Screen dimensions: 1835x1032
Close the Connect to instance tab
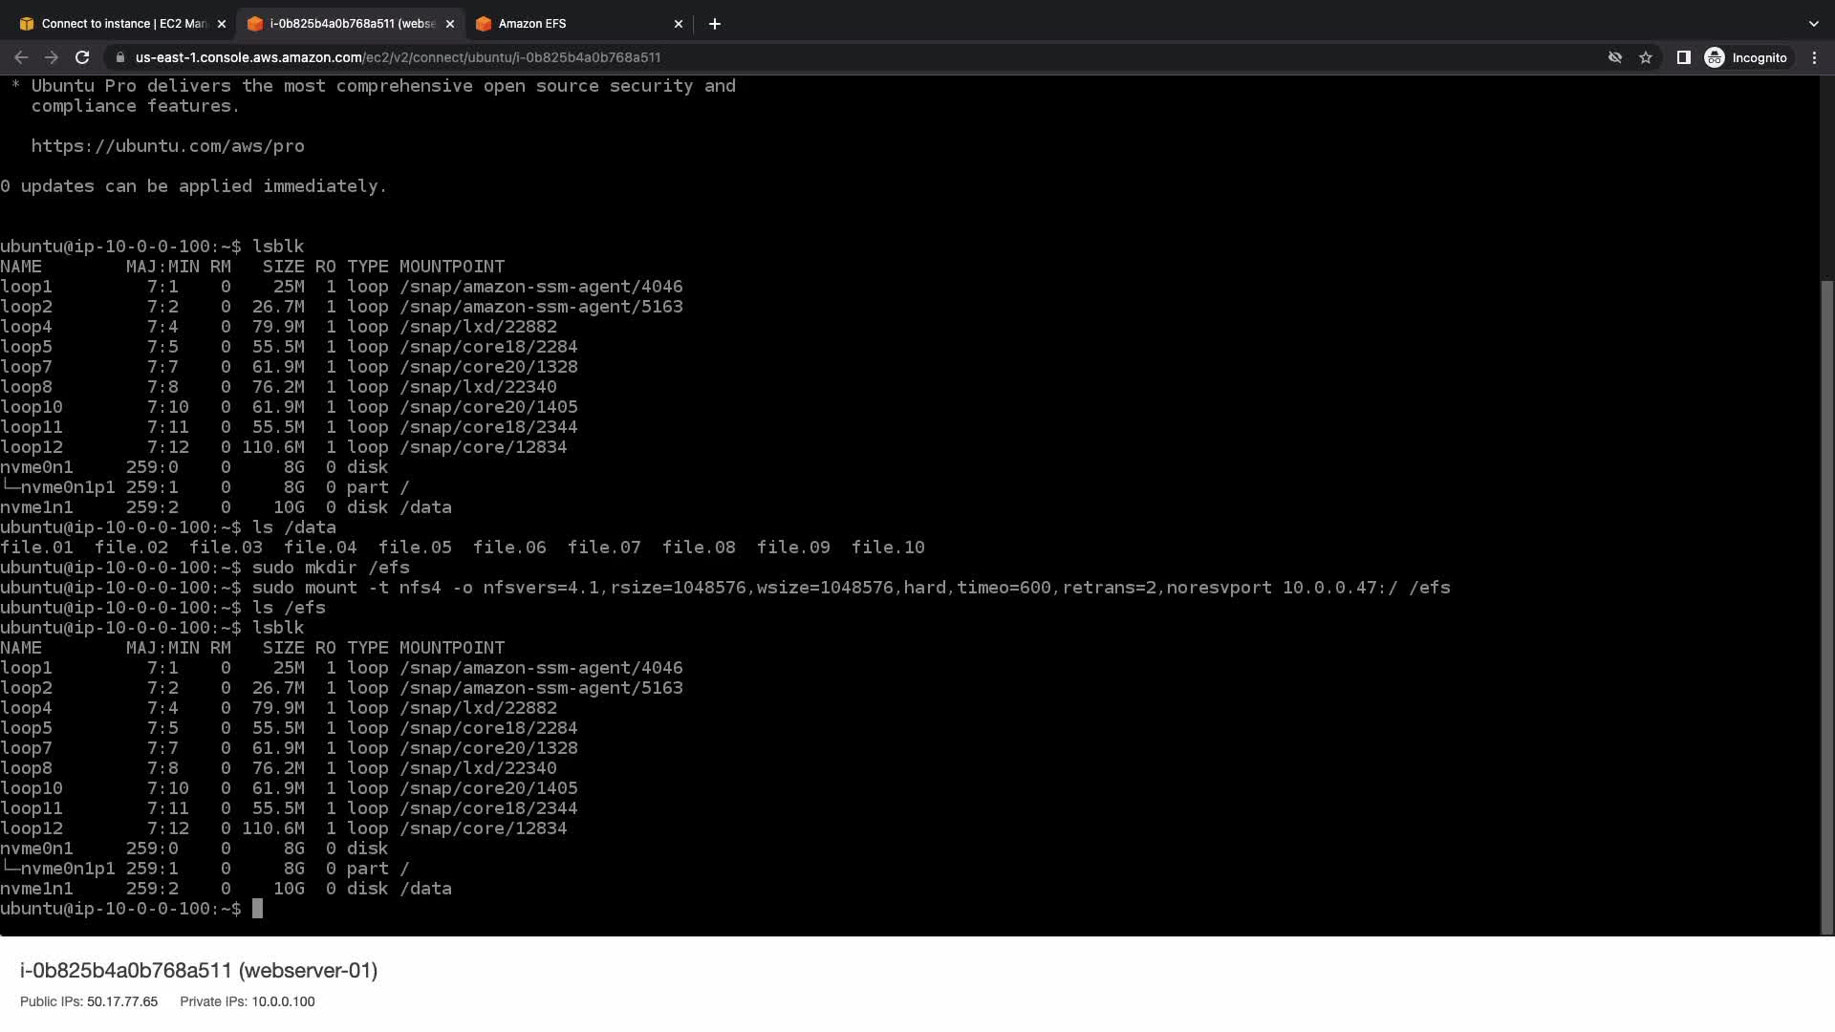[x=222, y=24]
